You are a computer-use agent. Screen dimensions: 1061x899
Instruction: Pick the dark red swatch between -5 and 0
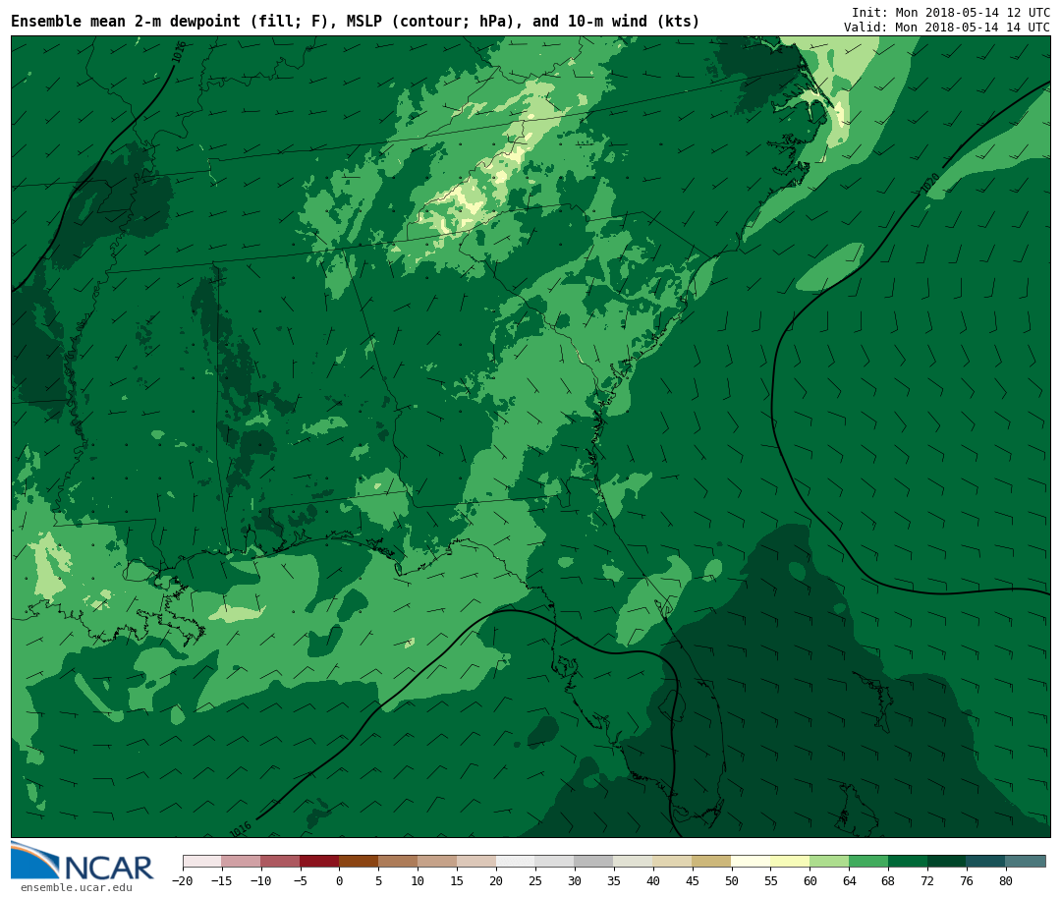click(x=319, y=861)
